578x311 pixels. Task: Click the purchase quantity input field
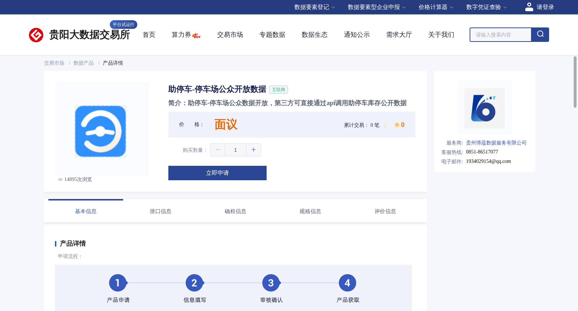pos(236,150)
